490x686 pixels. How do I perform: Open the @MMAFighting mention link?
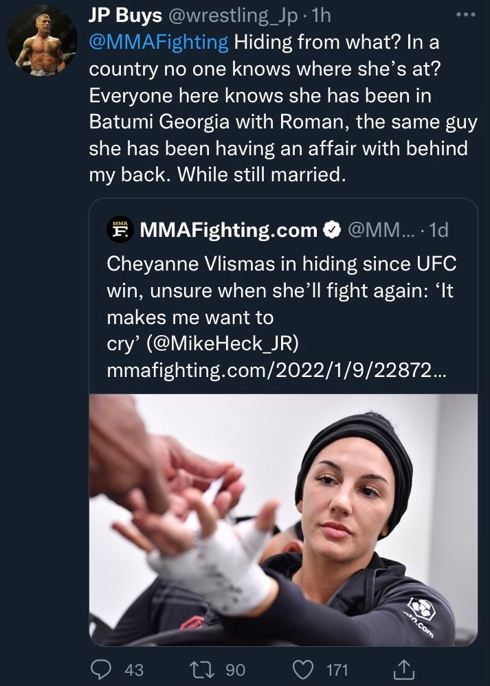point(159,43)
